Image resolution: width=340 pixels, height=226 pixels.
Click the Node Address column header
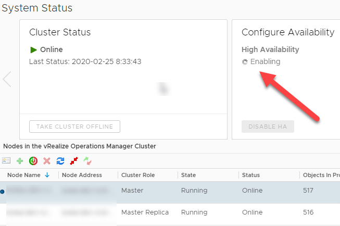point(82,175)
